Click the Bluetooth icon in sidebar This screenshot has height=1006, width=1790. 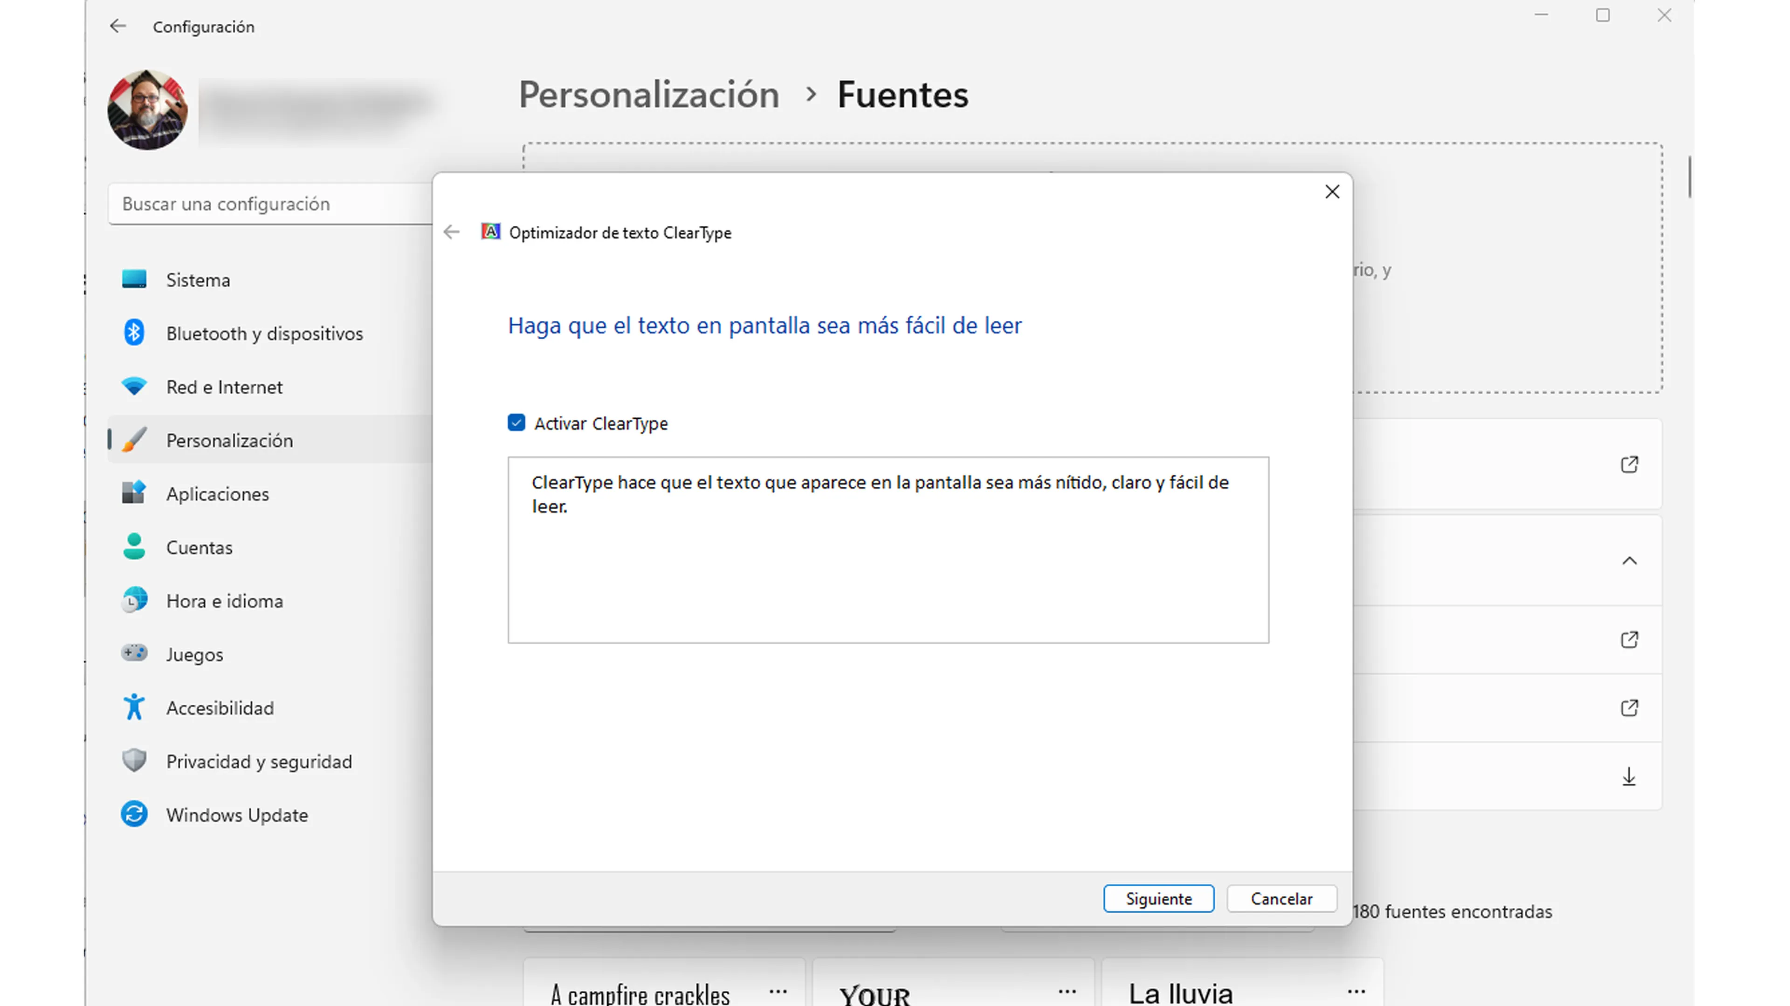click(134, 333)
